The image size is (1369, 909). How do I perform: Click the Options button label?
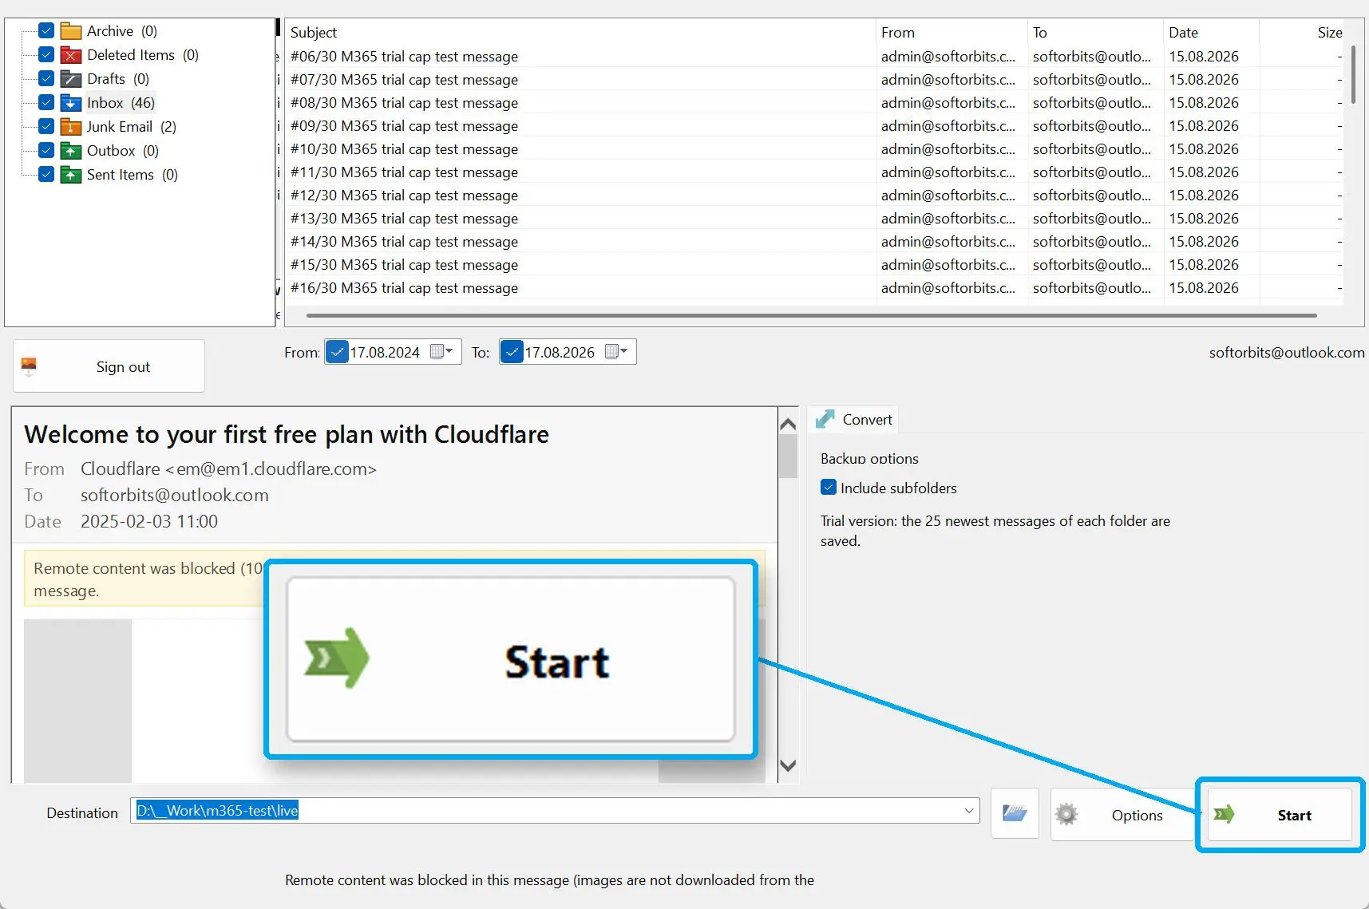click(x=1137, y=815)
